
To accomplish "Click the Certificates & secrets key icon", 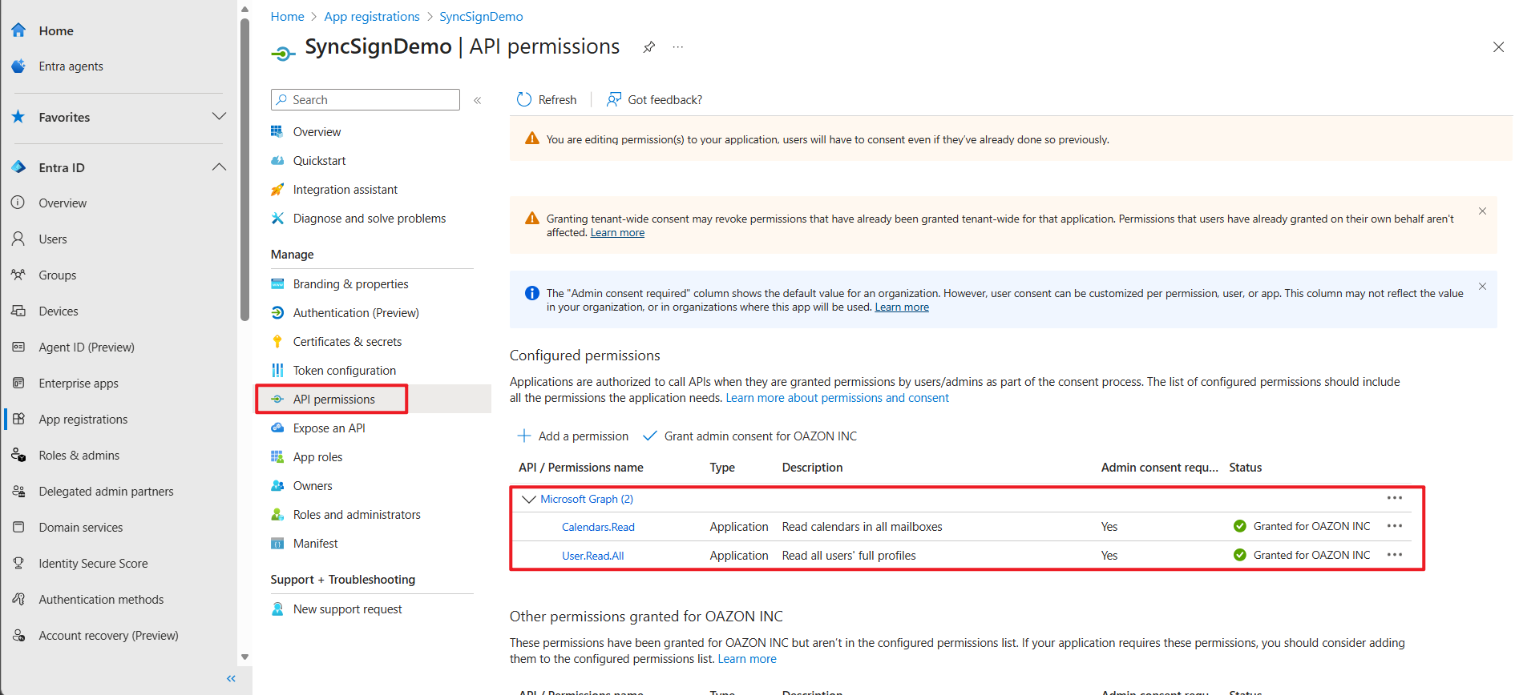I will coord(277,342).
